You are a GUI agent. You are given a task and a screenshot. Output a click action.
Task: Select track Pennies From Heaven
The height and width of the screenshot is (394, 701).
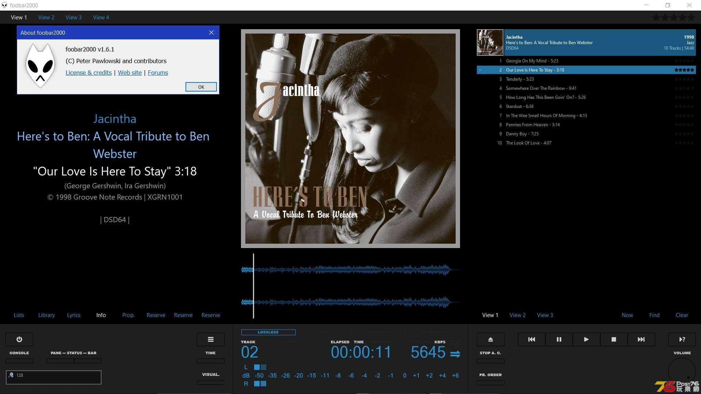(x=586, y=125)
